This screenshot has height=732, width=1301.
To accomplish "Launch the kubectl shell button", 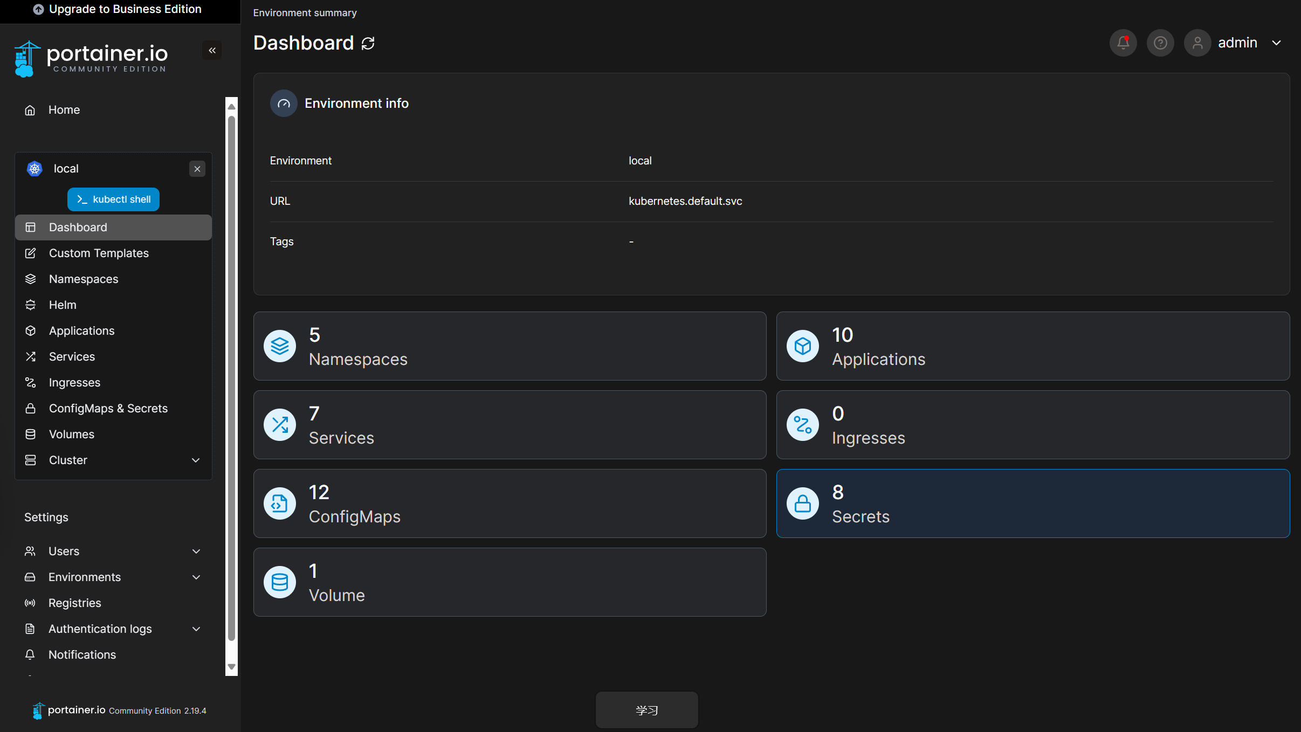I will coord(113,199).
